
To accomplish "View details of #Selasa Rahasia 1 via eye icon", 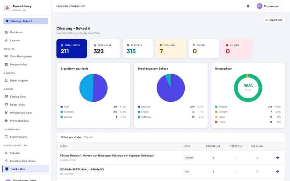I will click(x=278, y=158).
